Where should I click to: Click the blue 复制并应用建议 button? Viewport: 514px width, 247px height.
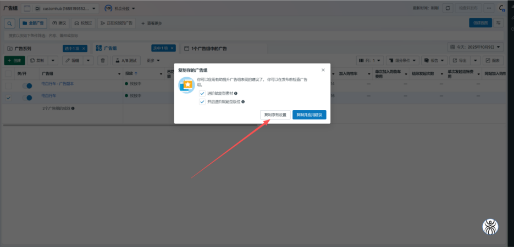[x=311, y=115]
